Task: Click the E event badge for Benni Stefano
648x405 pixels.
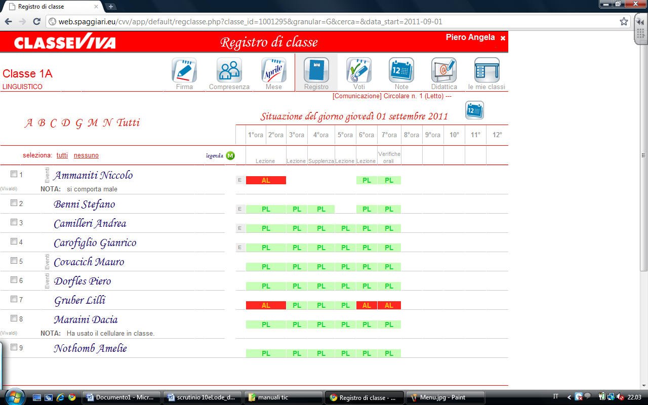Action: pyautogui.click(x=240, y=209)
